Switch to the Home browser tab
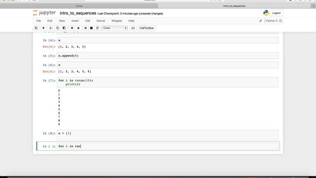Viewport: 316px width, 178px height. [x=79, y=6]
